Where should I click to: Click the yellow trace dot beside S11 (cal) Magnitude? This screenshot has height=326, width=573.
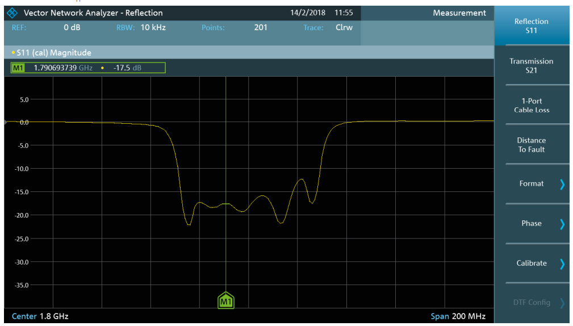click(14, 53)
